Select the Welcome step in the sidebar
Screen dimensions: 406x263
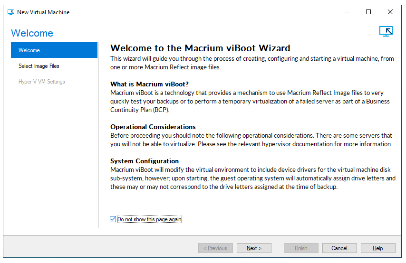54,50
